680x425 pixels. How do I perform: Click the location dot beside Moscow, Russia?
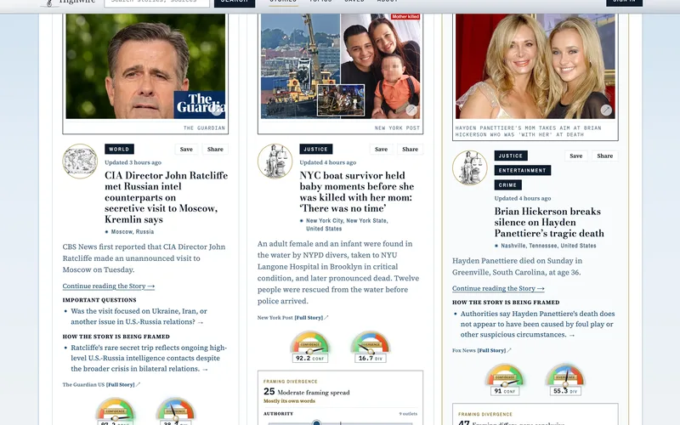coord(107,232)
